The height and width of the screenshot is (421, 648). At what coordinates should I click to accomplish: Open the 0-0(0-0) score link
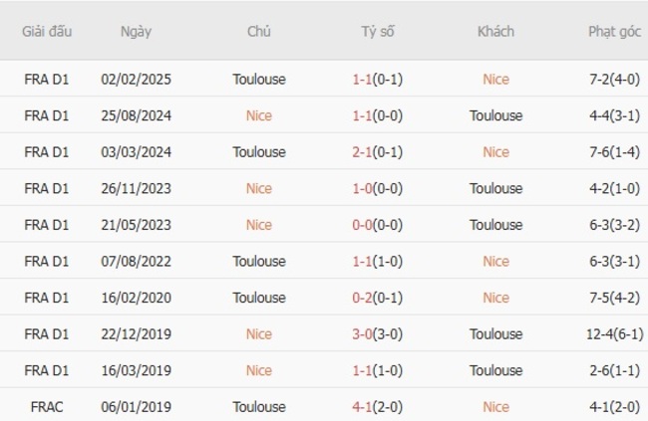[x=378, y=225]
